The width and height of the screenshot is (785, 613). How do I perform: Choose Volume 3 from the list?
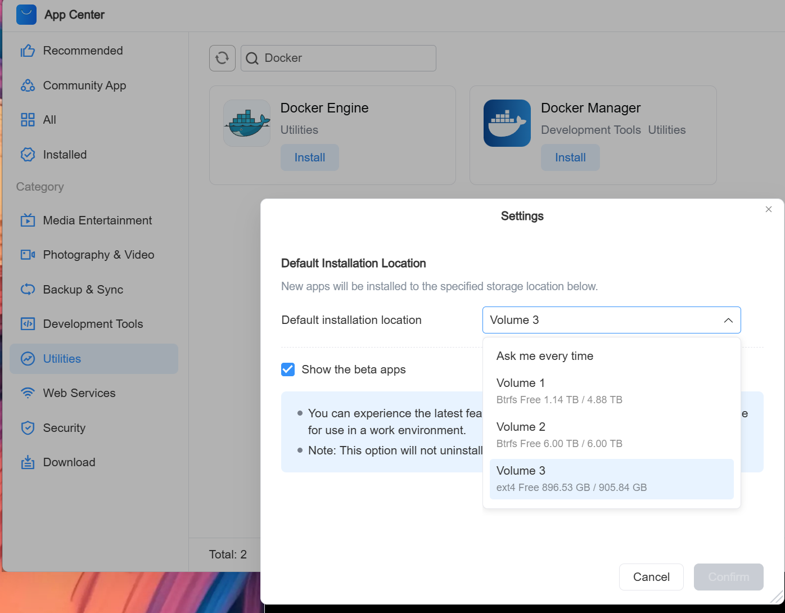(611, 479)
